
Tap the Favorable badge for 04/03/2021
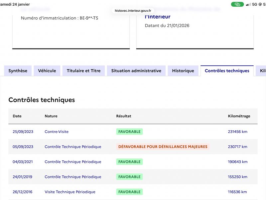coord(129,162)
